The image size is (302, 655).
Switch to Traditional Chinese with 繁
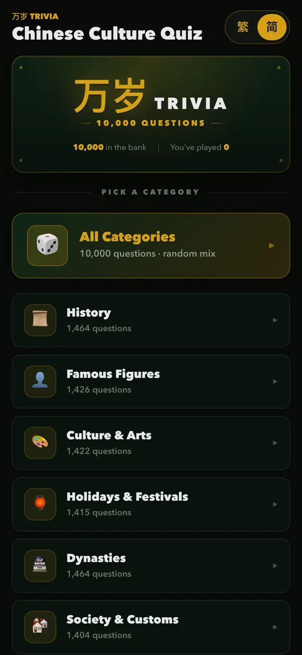tap(243, 27)
